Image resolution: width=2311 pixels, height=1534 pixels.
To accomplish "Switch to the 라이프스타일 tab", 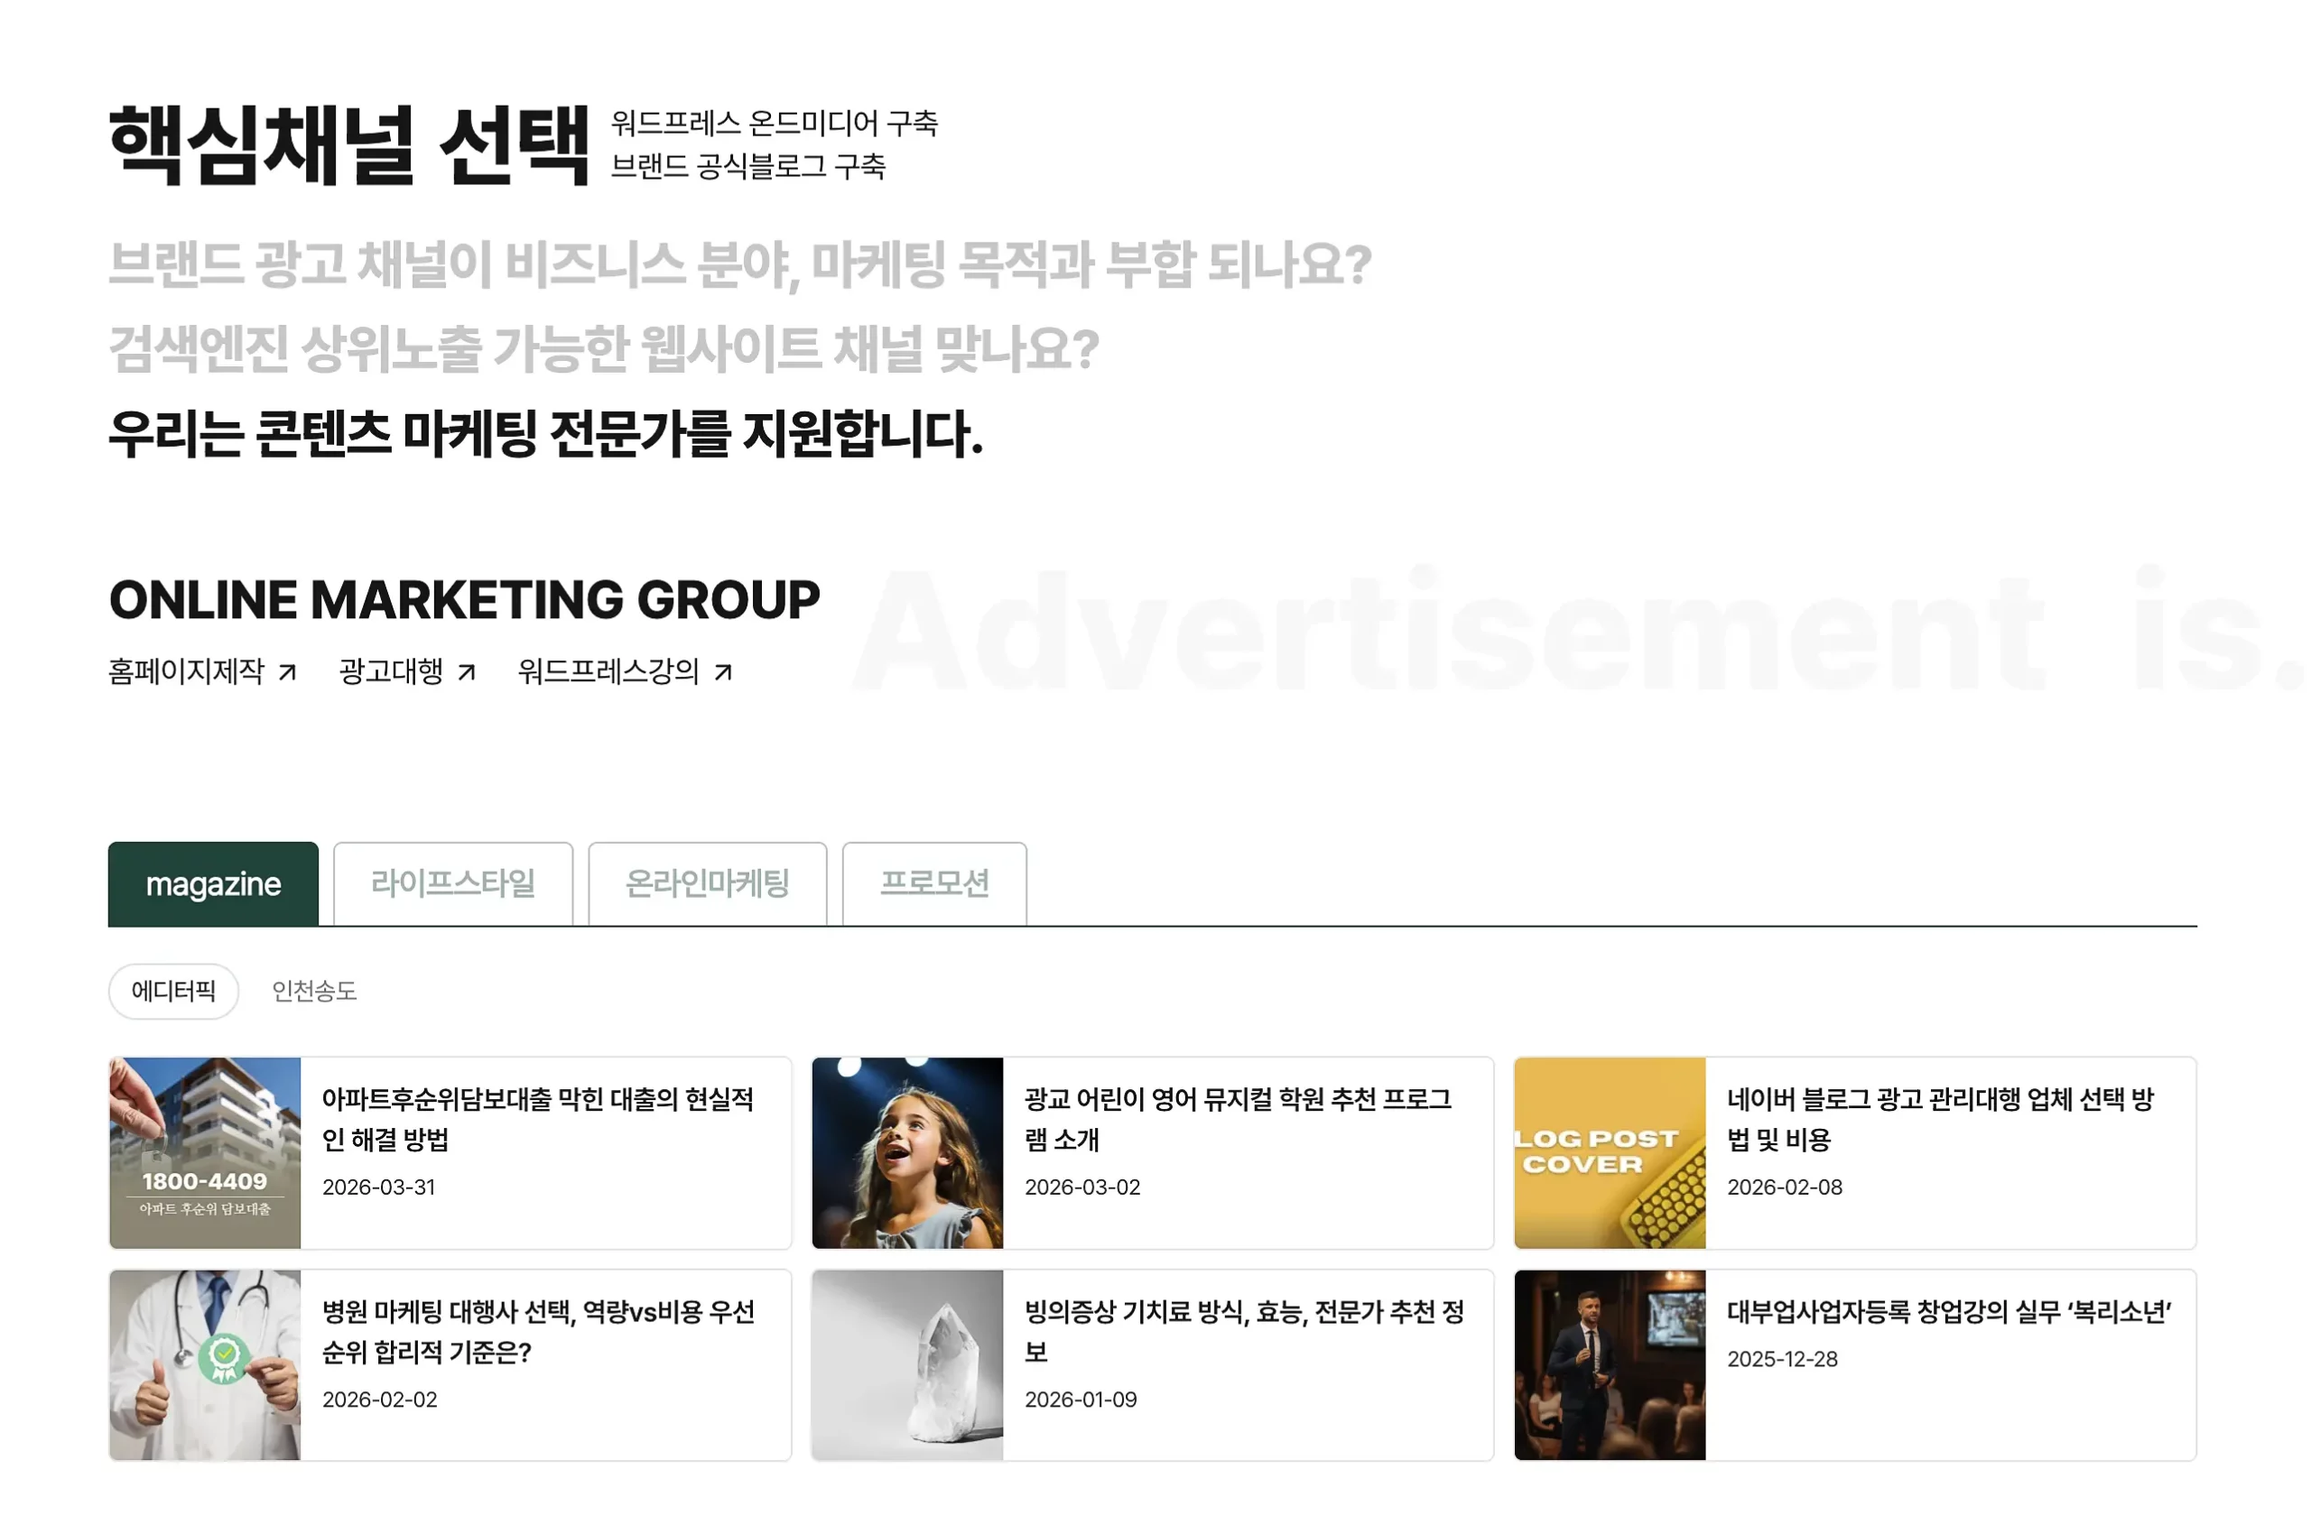I will tap(453, 883).
